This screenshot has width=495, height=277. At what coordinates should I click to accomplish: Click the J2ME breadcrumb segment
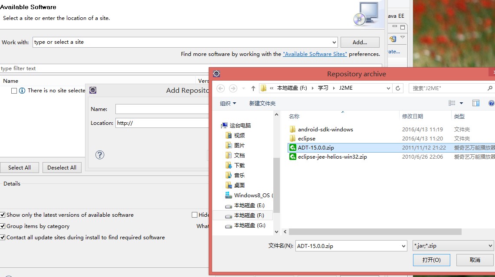pos(346,88)
